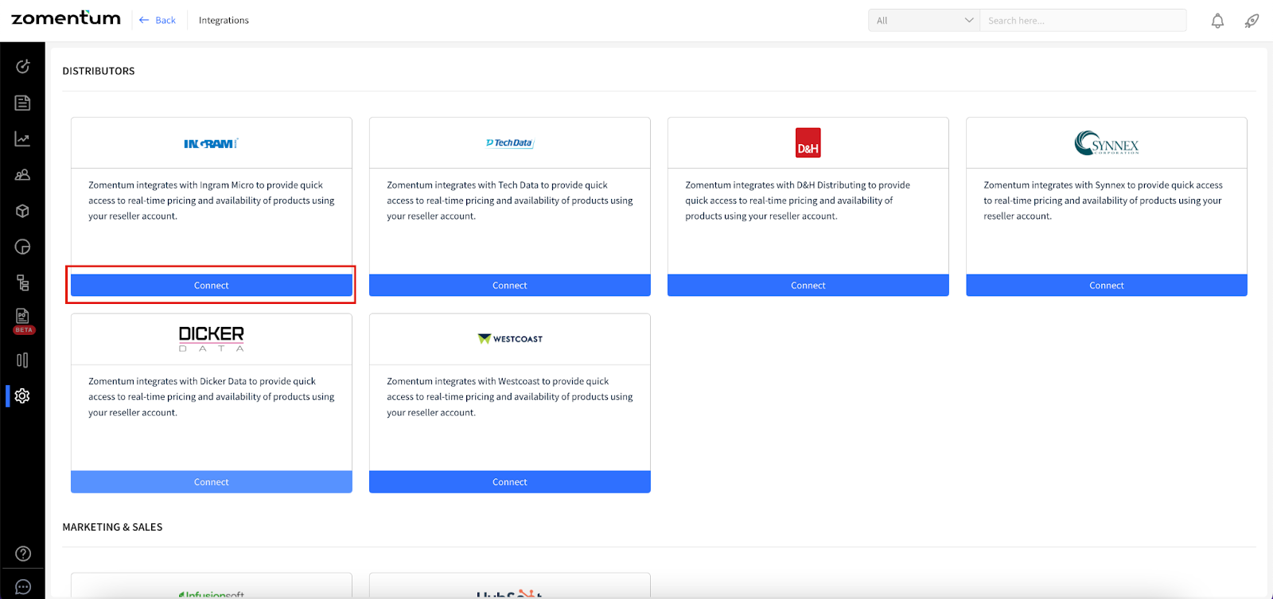The image size is (1273, 599).
Task: Click the rocket icon in header
Action: (1252, 21)
